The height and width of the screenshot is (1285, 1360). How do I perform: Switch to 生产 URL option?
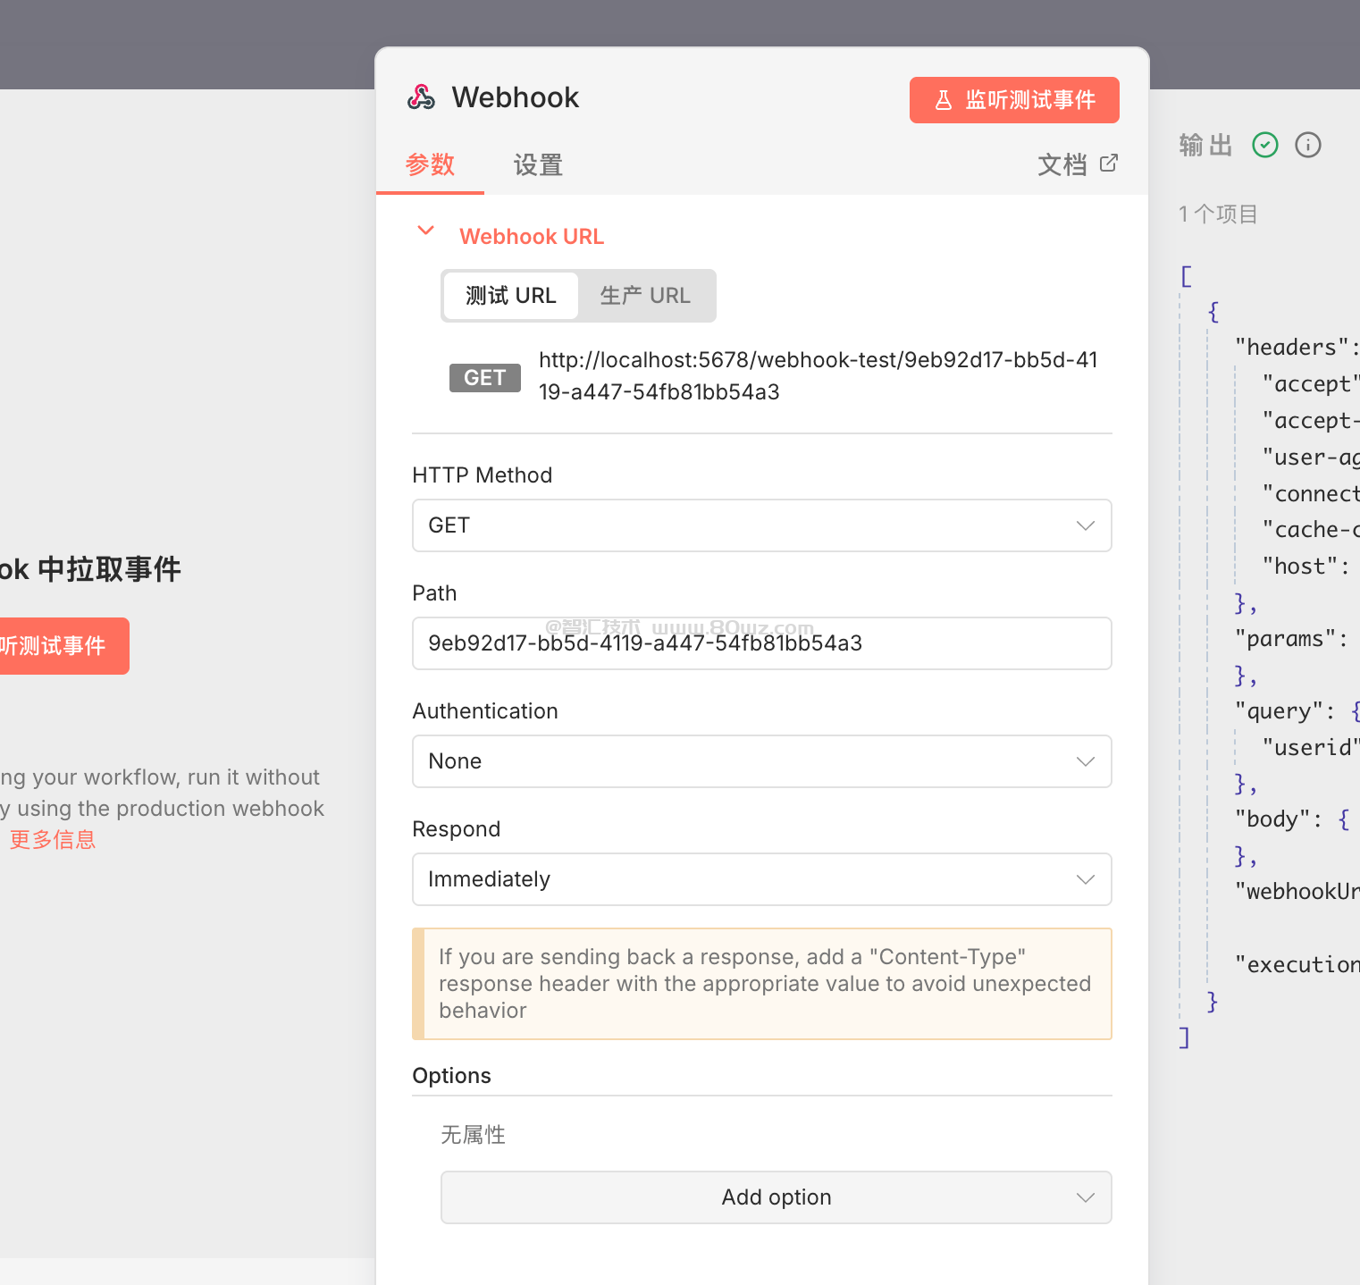tap(645, 296)
